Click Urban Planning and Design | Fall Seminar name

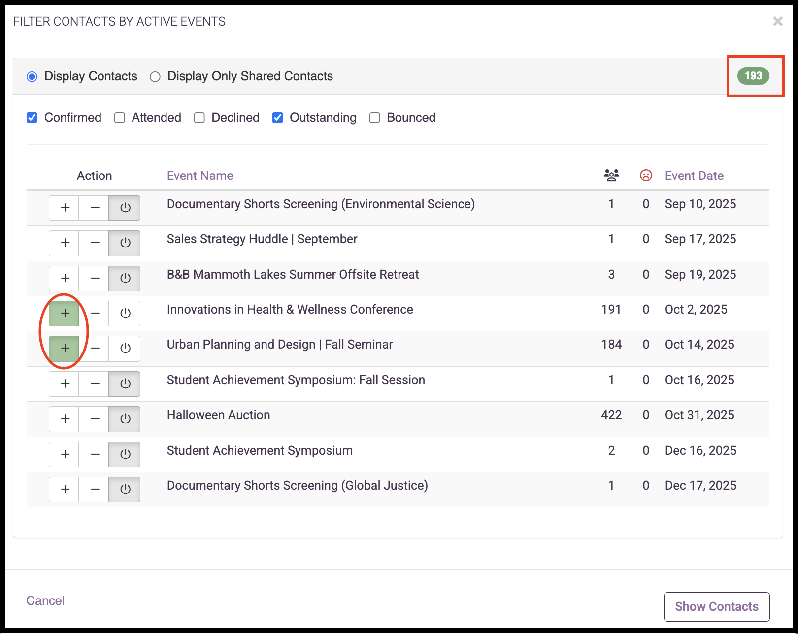pyautogui.click(x=280, y=345)
